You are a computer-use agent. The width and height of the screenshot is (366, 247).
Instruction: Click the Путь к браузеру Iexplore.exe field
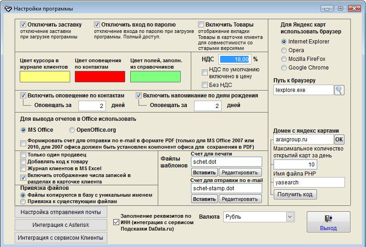pyautogui.click(x=304, y=90)
